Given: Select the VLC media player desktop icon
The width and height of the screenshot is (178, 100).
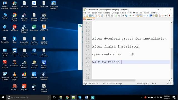Looking at the screenshot, I should [x=14, y=76].
